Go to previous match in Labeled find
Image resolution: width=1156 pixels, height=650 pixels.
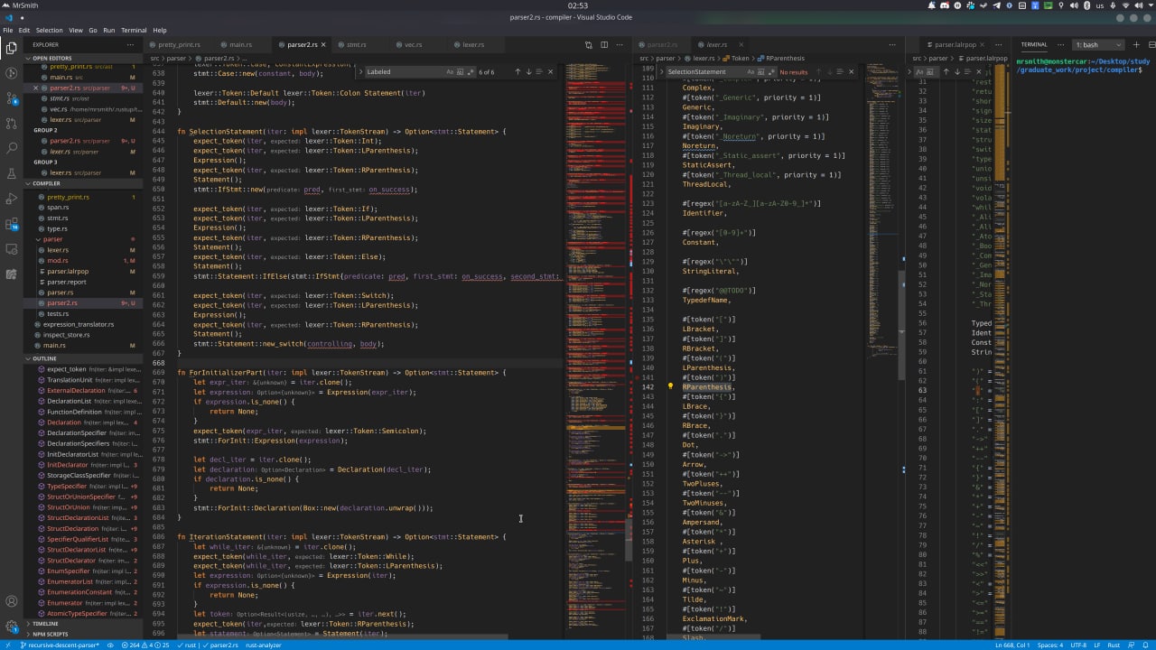[517, 71]
